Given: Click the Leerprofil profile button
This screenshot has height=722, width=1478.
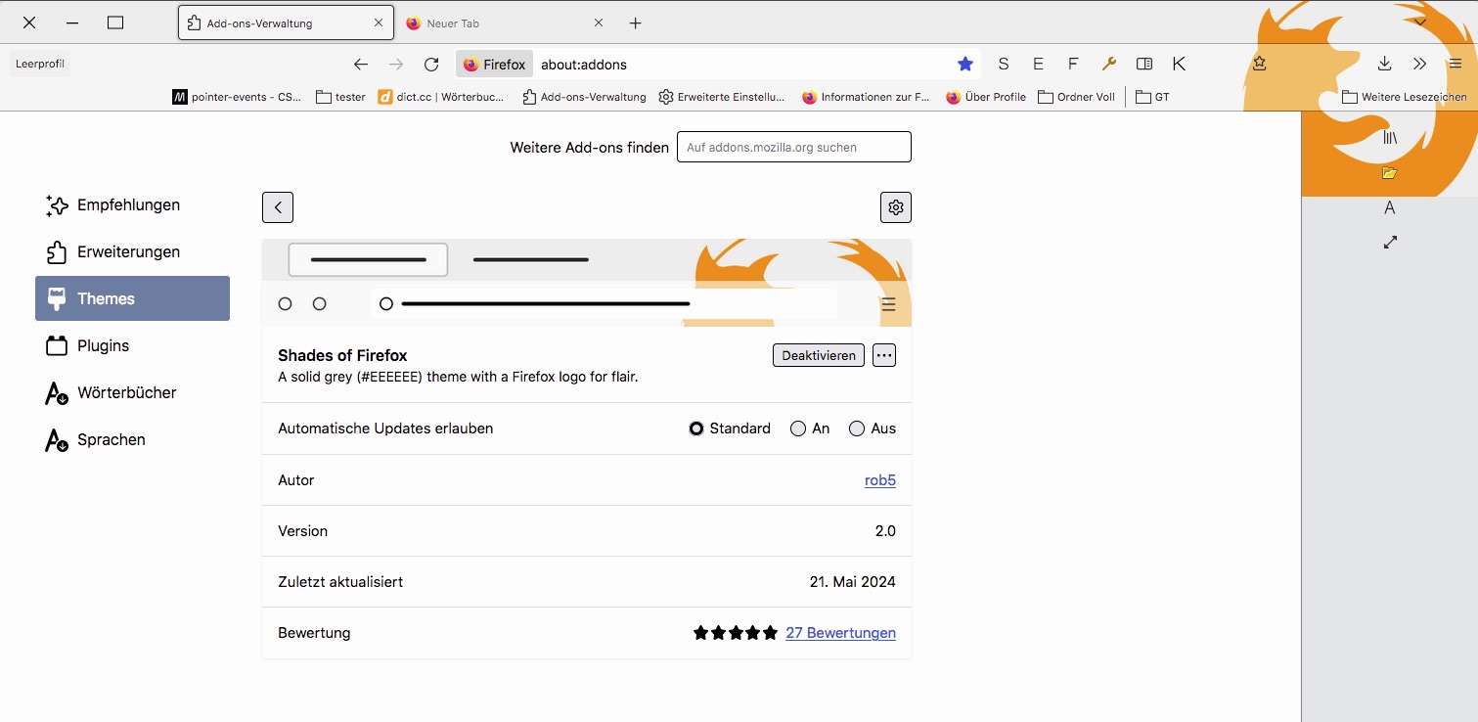Looking at the screenshot, I should tap(40, 65).
